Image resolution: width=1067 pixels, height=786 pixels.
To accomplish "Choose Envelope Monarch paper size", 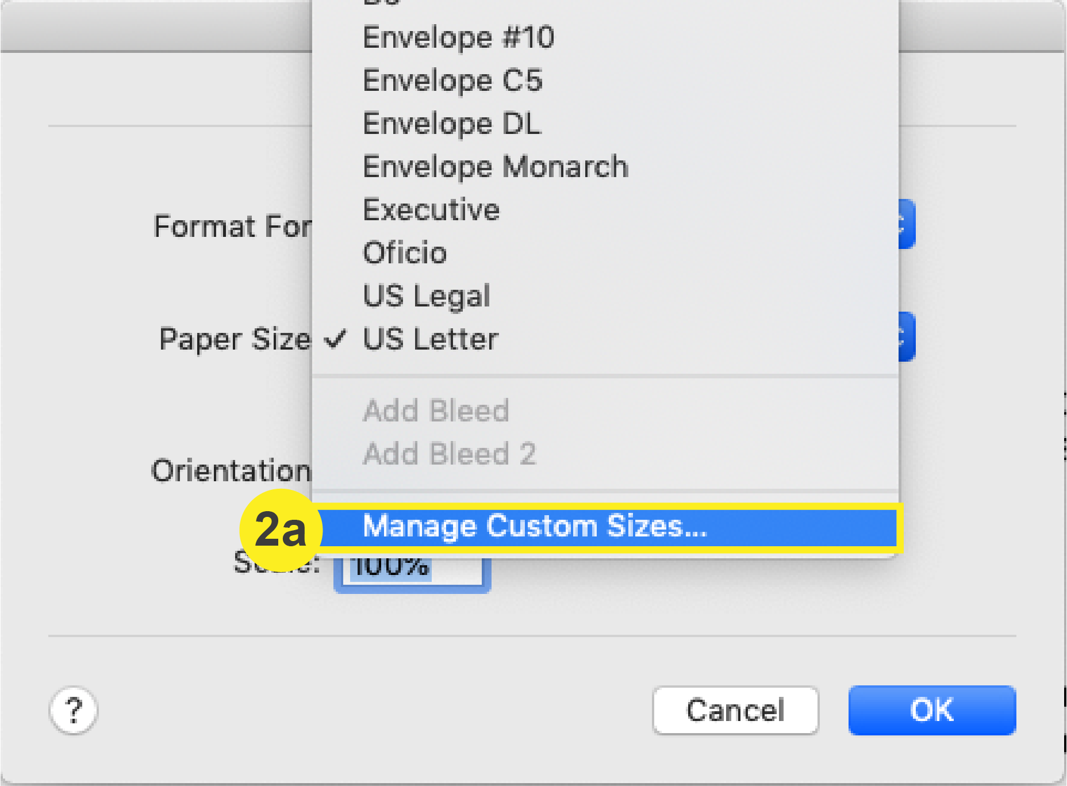I will tap(495, 166).
